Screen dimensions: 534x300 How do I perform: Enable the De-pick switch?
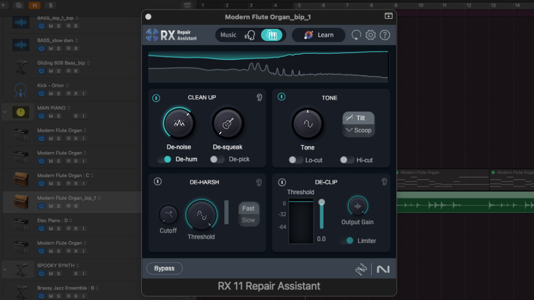click(217, 159)
